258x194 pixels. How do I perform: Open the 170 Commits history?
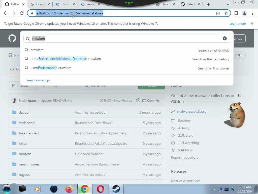click(148, 101)
